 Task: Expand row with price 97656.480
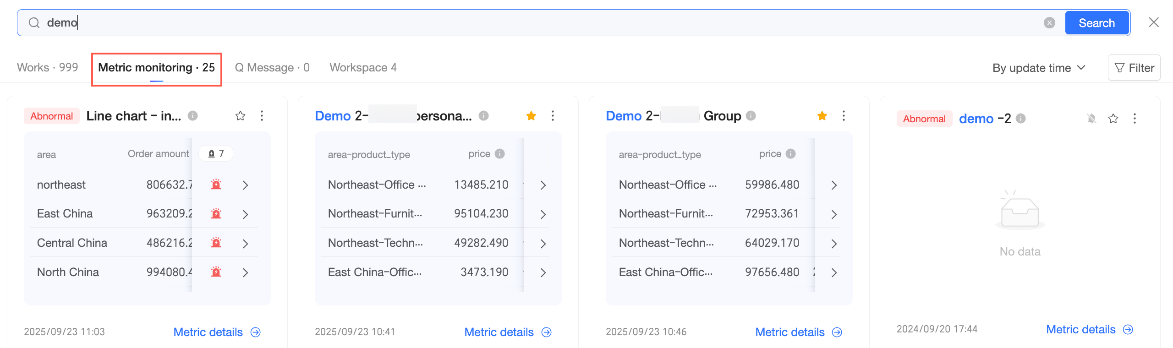click(834, 272)
